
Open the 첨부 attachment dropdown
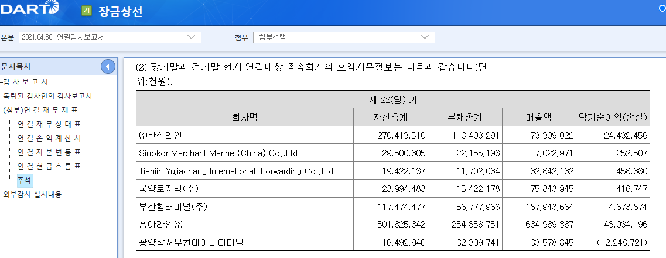click(x=344, y=37)
